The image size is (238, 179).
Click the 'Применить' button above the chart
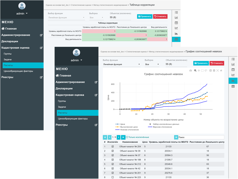[201, 63]
